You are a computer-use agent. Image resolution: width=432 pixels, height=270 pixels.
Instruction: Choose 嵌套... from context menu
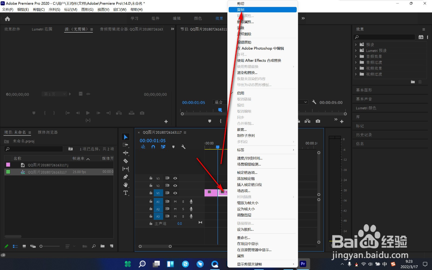point(263,130)
